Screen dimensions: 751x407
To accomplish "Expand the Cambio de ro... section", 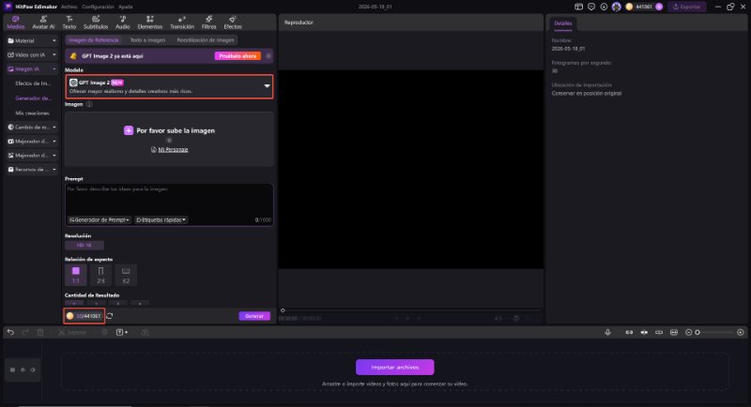I will pyautogui.click(x=32, y=128).
